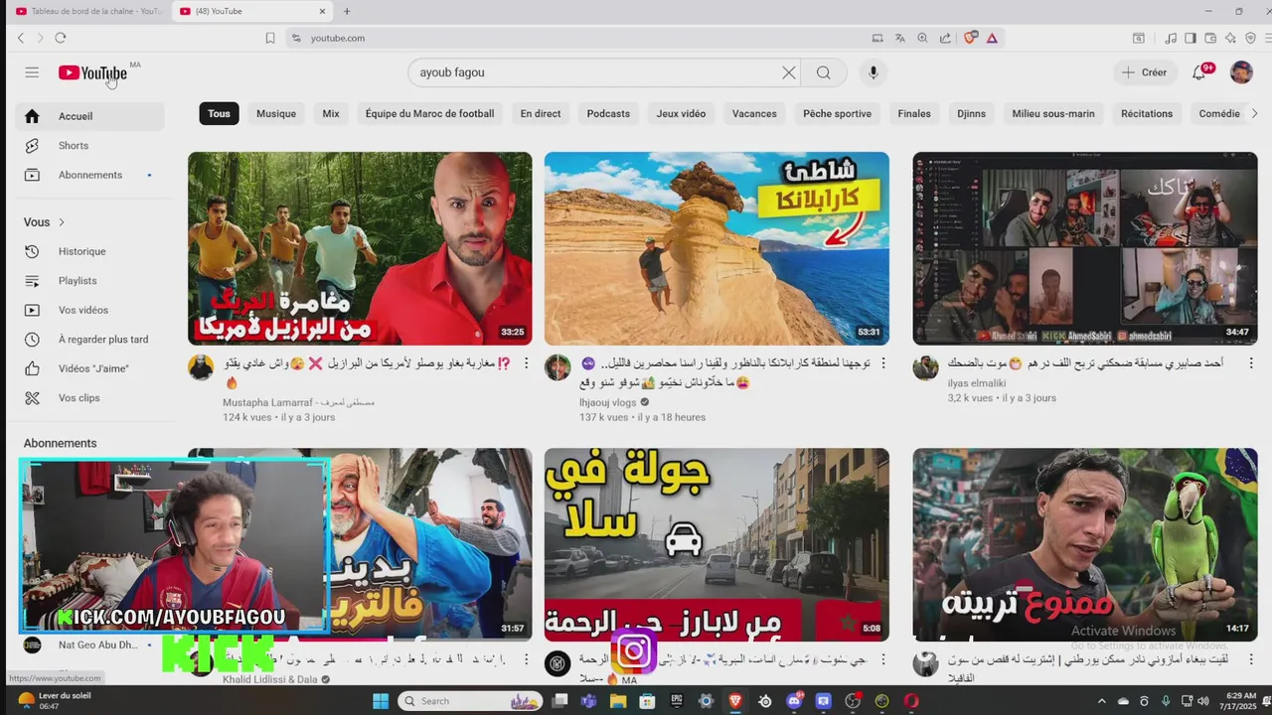Go to YouTube home via the logo
The height and width of the screenshot is (715, 1272).
coord(92,72)
